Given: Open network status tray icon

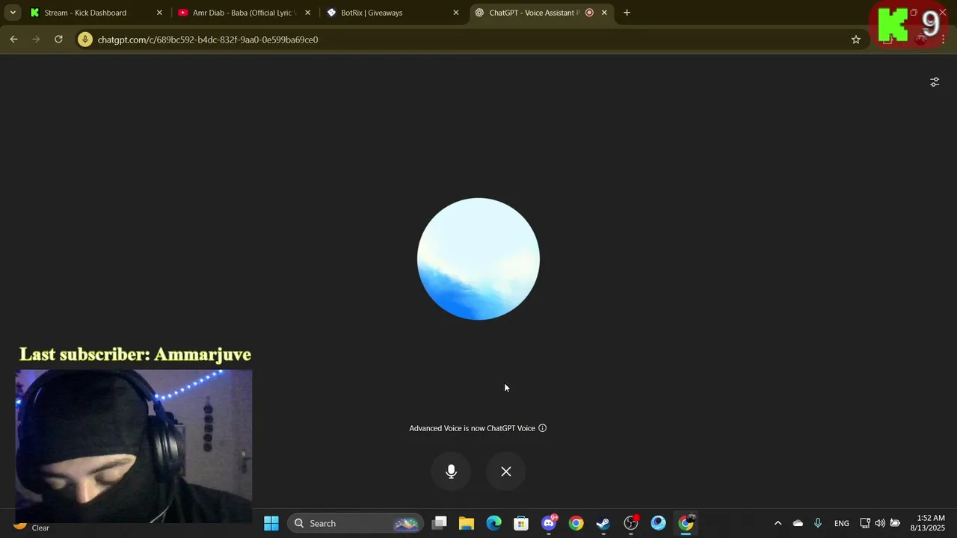Looking at the screenshot, I should [x=865, y=523].
